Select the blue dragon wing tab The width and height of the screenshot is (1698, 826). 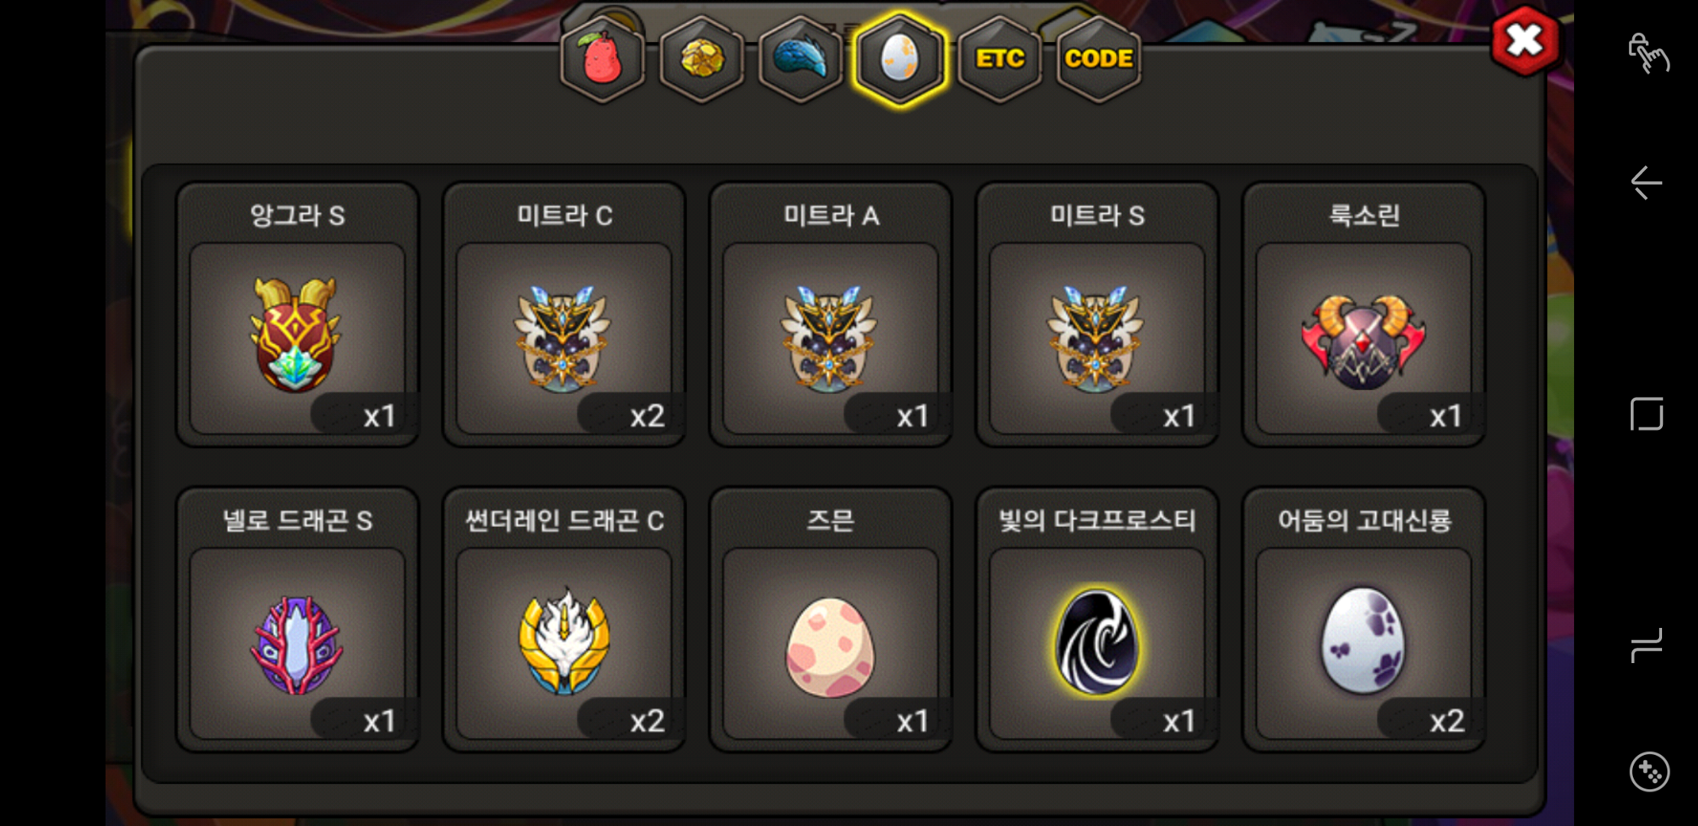[x=801, y=58]
